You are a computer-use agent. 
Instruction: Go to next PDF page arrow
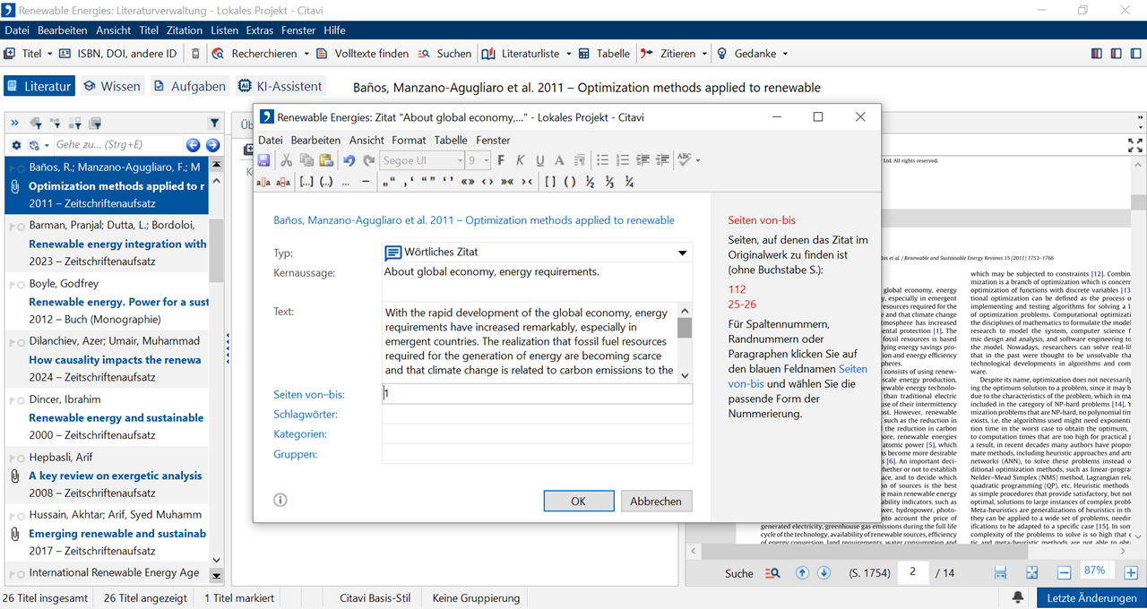pyautogui.click(x=824, y=573)
